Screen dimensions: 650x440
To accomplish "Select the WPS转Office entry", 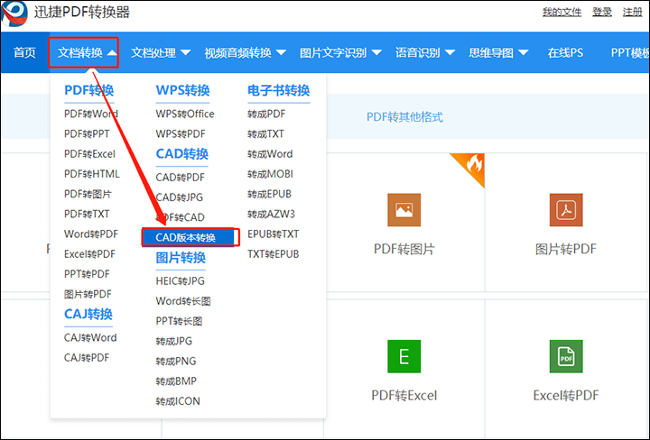I will [185, 114].
